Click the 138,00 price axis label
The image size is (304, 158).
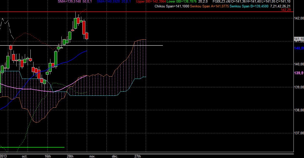click(299, 110)
